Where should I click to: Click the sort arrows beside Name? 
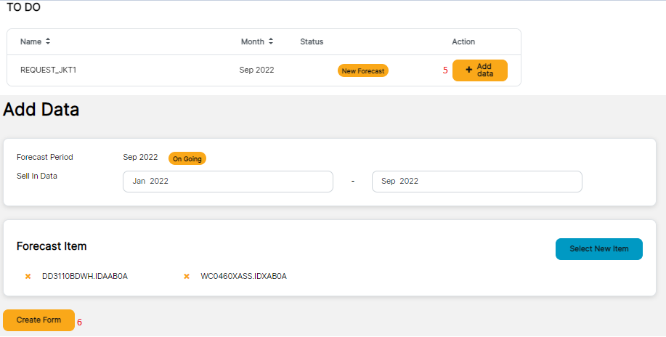tap(48, 41)
